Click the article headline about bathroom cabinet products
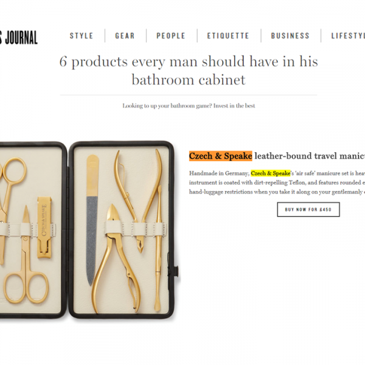 pyautogui.click(x=189, y=71)
